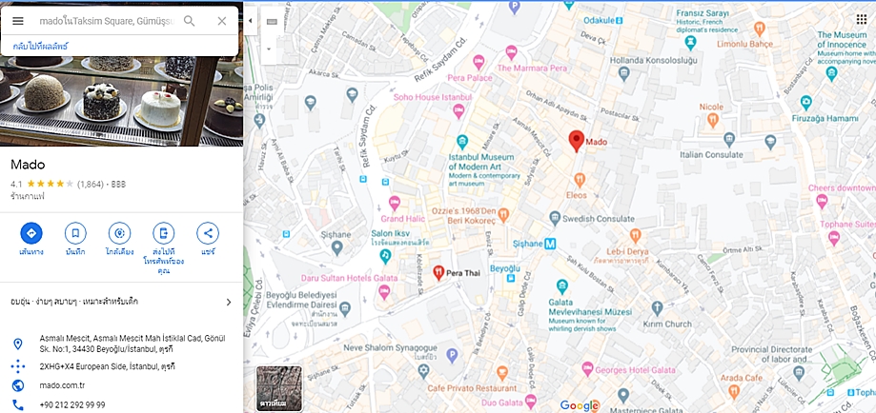Select the Nicole restaurant marker
Viewport: 876px width, 413px height.
click(712, 120)
